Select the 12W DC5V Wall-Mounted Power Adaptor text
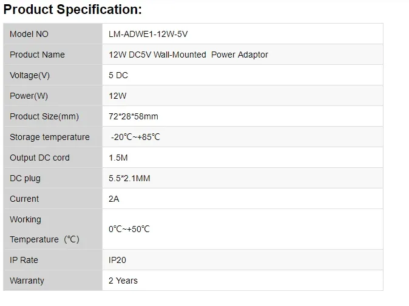This screenshot has height=306, width=409. (x=188, y=55)
